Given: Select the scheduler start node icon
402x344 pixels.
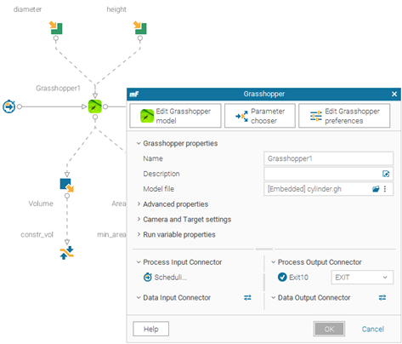Looking at the screenshot, I should [x=8, y=106].
